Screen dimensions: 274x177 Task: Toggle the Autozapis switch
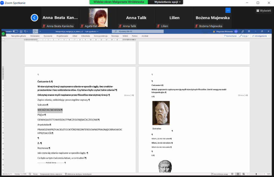[x=15, y=31]
